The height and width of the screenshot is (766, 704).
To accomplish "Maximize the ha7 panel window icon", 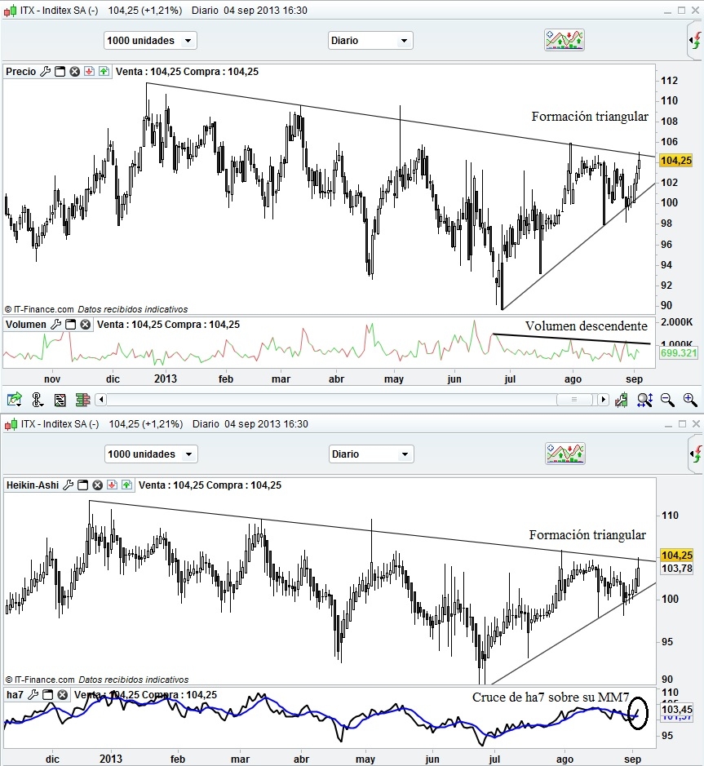I will tap(48, 695).
